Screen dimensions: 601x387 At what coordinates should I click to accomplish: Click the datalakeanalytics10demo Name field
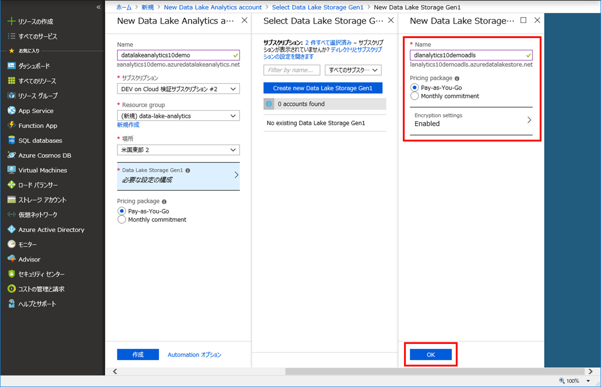tap(178, 55)
